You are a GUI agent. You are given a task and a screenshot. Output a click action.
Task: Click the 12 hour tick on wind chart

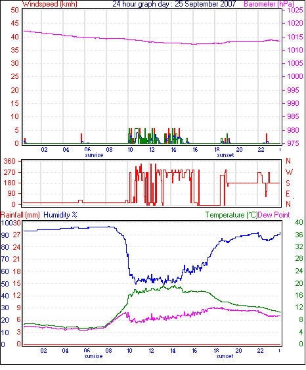click(152, 150)
